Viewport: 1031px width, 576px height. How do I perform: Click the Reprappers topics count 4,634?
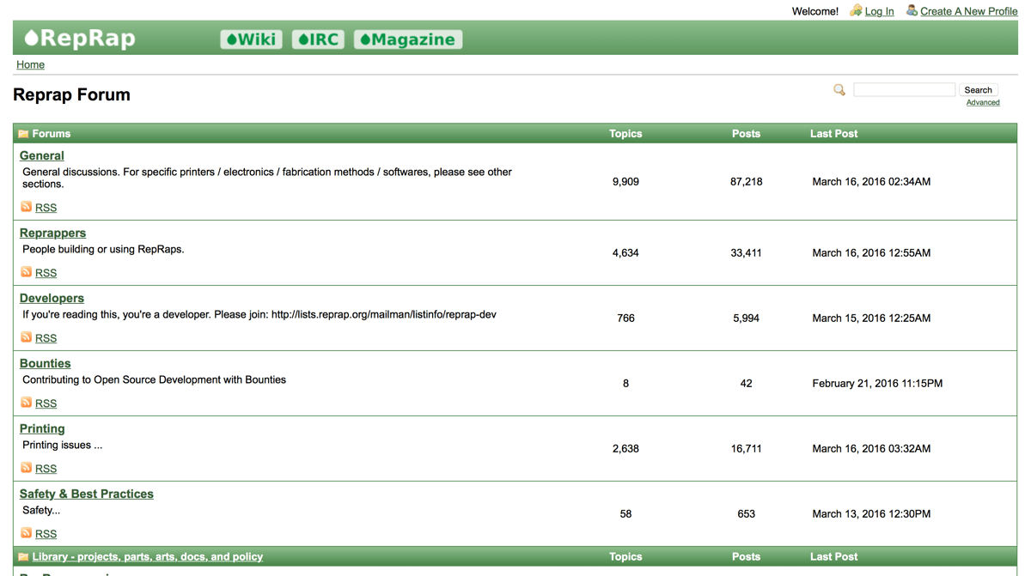tap(625, 253)
